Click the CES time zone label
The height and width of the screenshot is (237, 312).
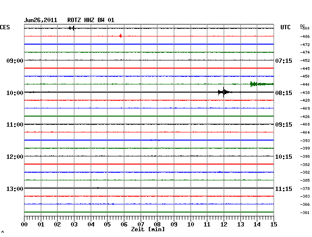pyautogui.click(x=5, y=27)
